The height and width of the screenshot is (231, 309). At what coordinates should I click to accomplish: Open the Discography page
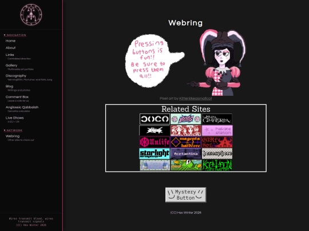[16, 76]
